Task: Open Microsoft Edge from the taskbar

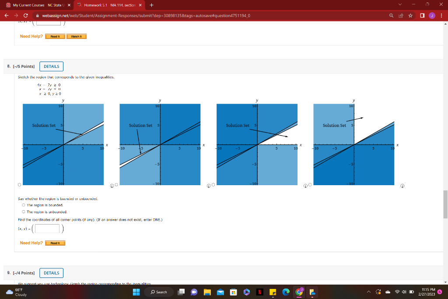Action: [x=285, y=292]
